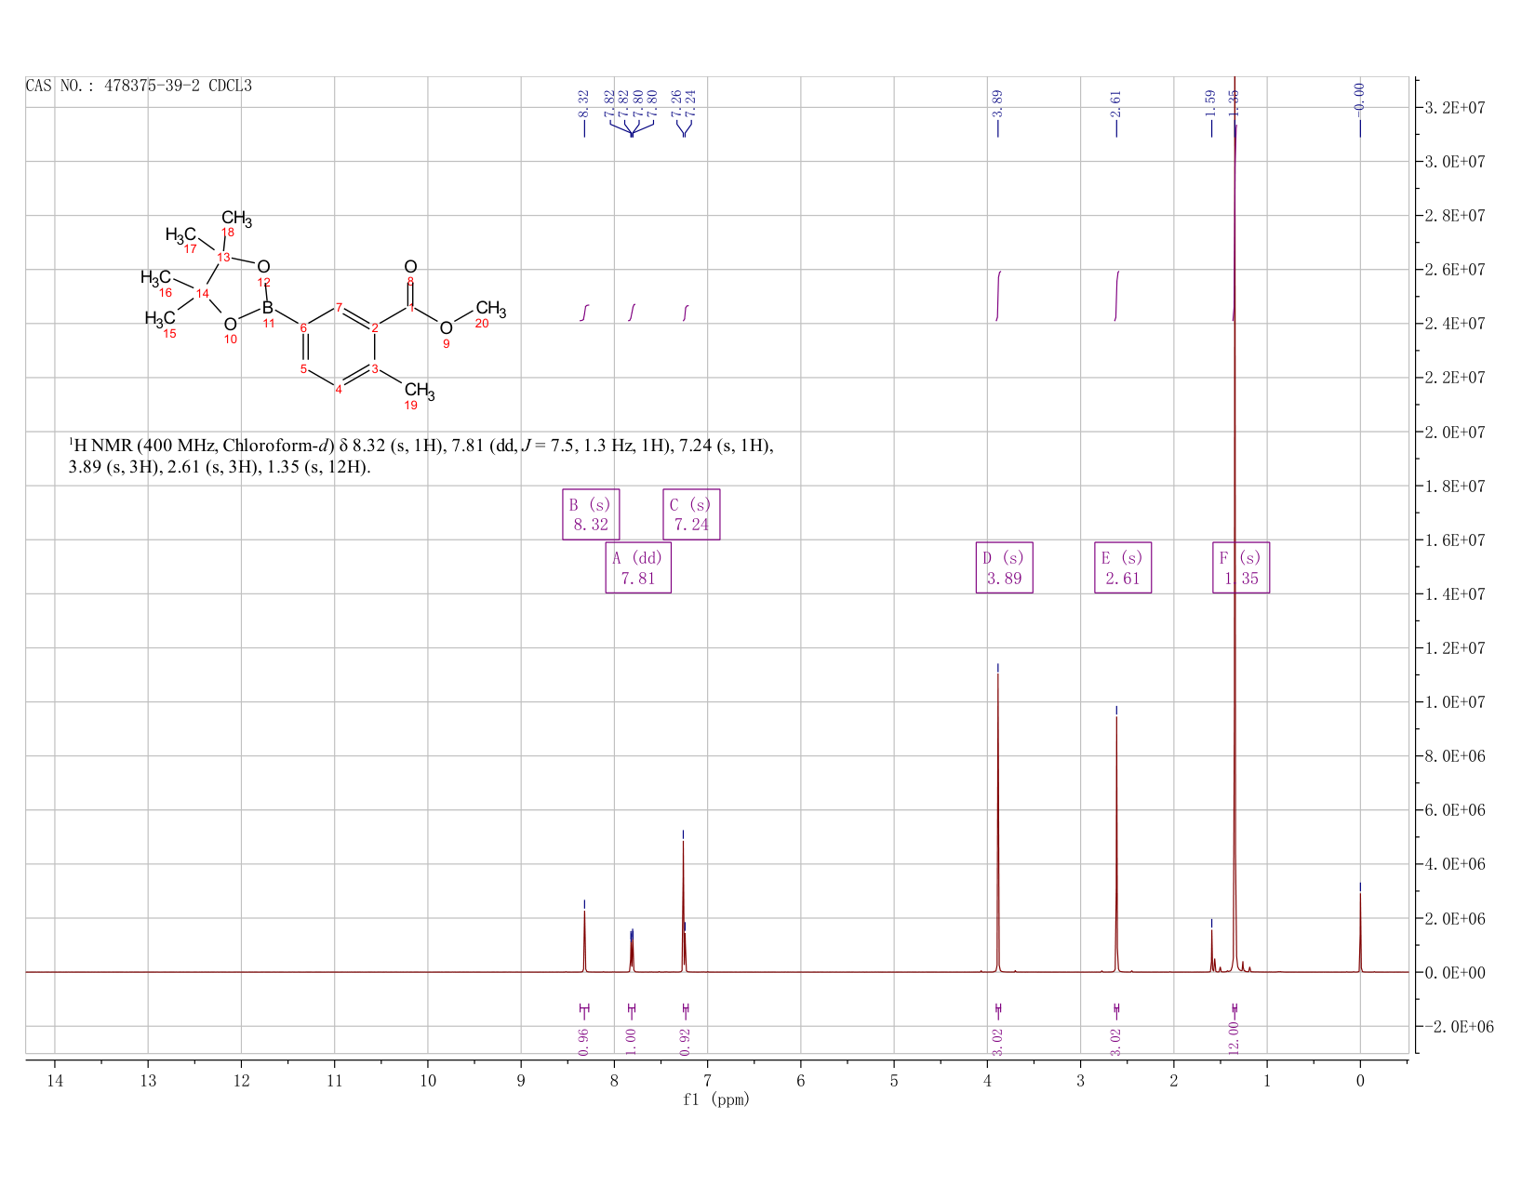Click the H3C group labeled 15
This screenshot has width=1535, height=1186.
(160, 321)
